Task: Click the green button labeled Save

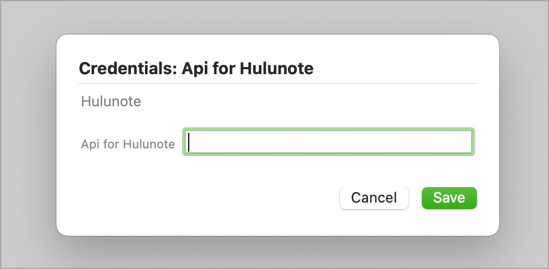Action: pos(449,198)
